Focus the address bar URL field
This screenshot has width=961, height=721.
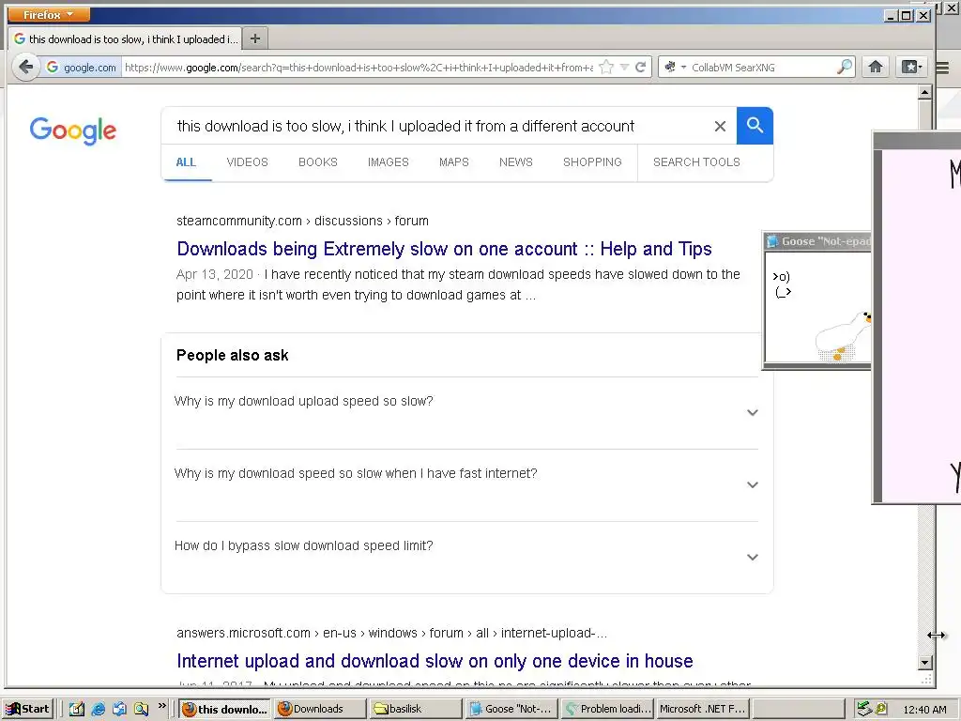358,68
